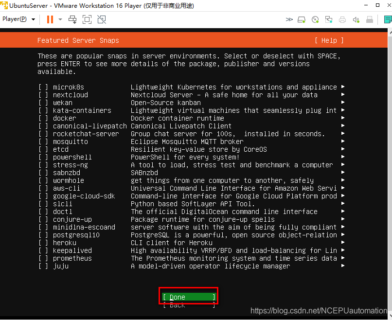
Task: Click the printer device icon
Action: pyautogui.click(x=342, y=19)
